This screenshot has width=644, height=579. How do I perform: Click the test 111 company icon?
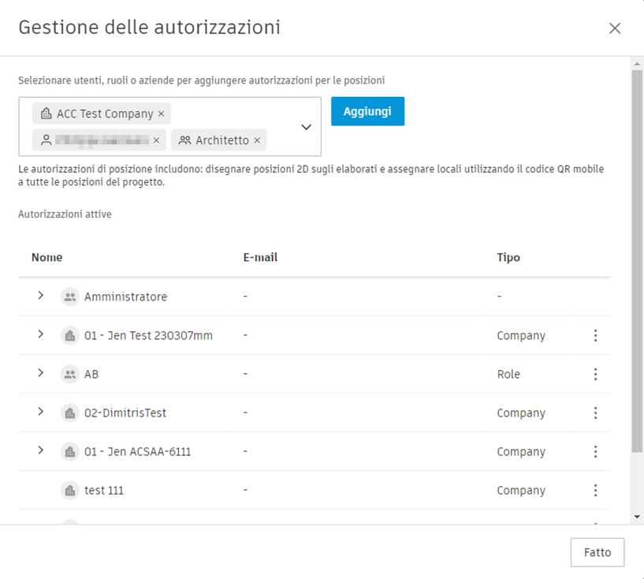coord(70,491)
